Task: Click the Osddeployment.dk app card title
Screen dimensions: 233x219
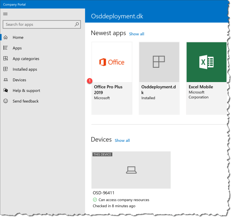Action: [x=158, y=90]
